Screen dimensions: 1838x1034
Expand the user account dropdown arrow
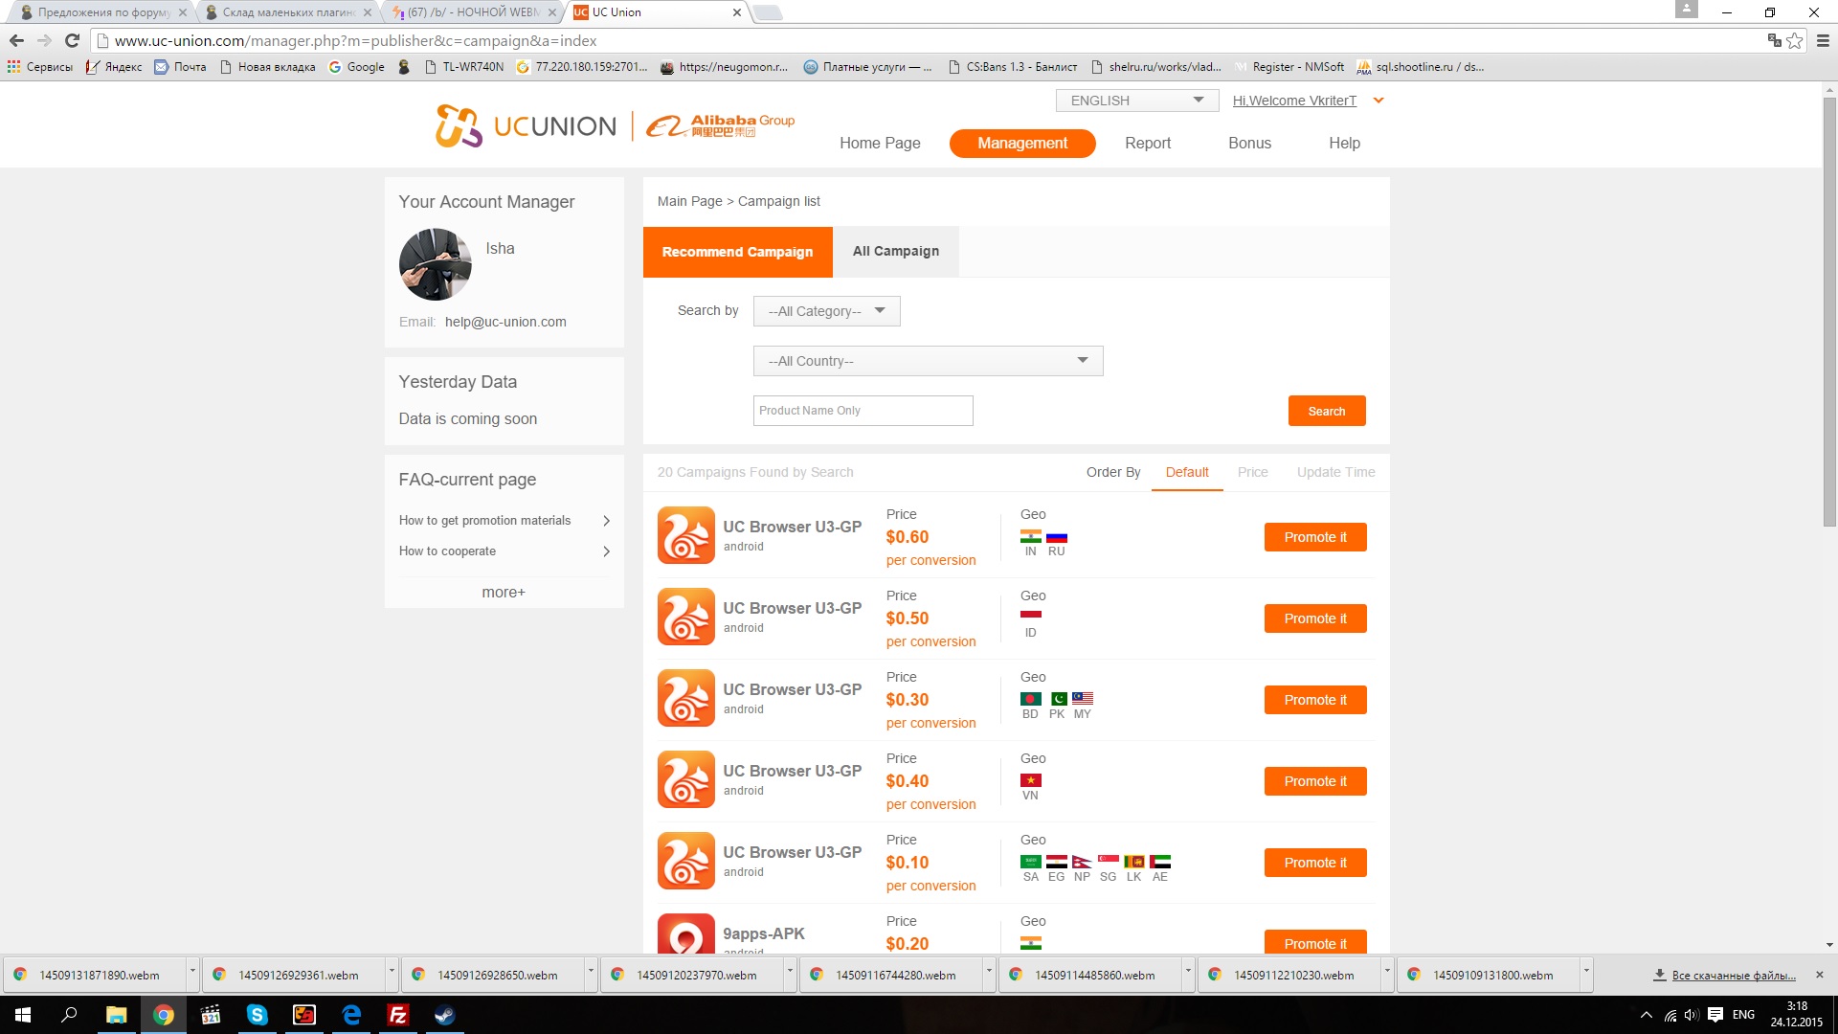pos(1378,101)
